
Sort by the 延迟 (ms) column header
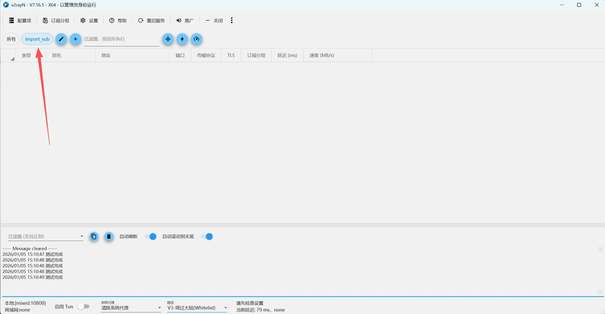click(287, 55)
